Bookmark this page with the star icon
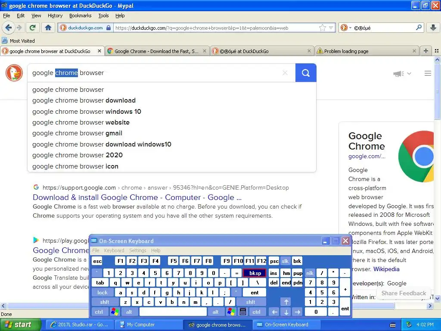This screenshot has width=441, height=331. pos(322,28)
